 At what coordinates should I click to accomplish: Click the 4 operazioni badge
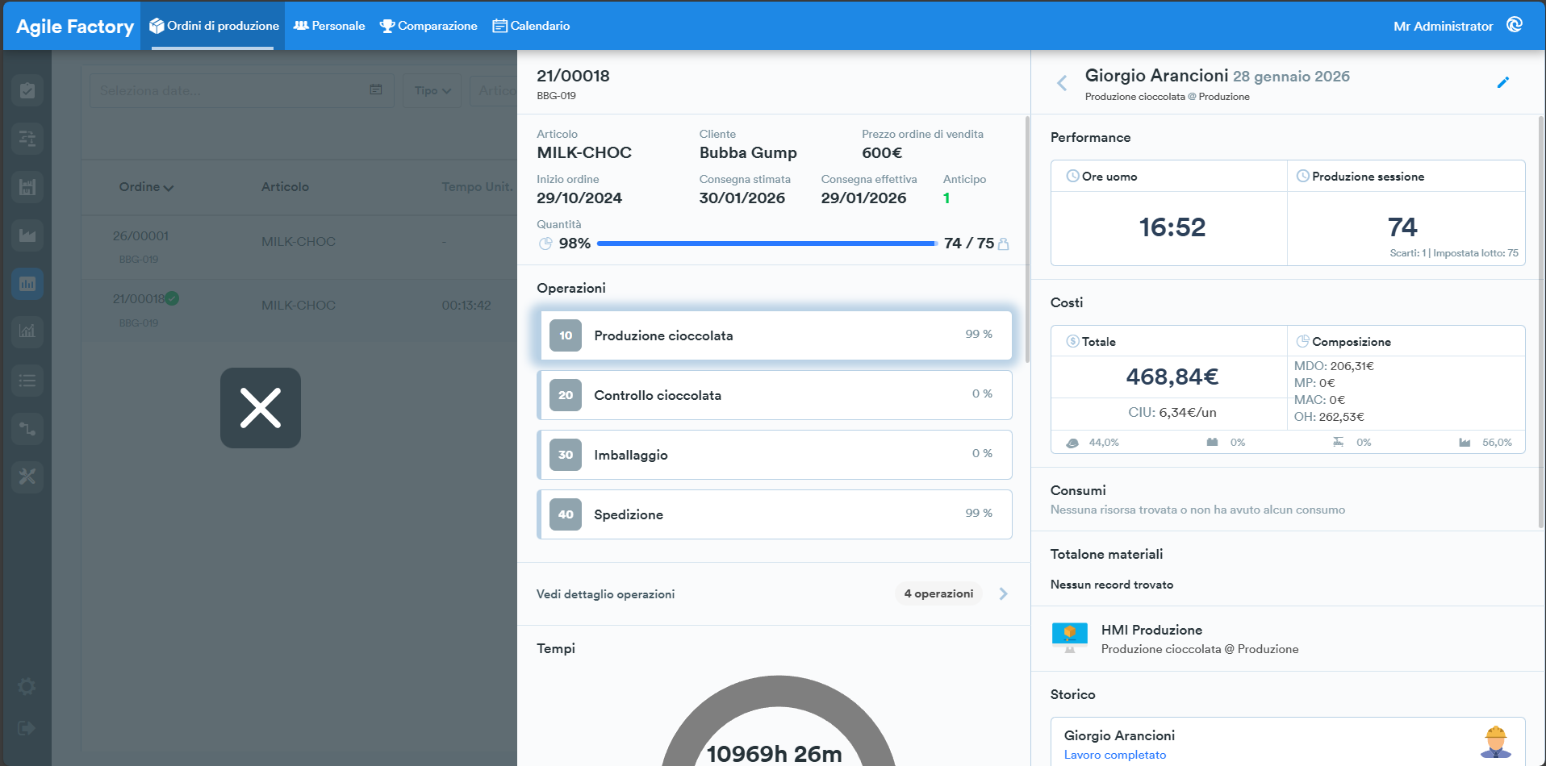938,594
